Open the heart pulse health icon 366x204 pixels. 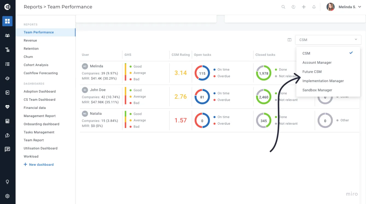pyautogui.click(x=7, y=107)
